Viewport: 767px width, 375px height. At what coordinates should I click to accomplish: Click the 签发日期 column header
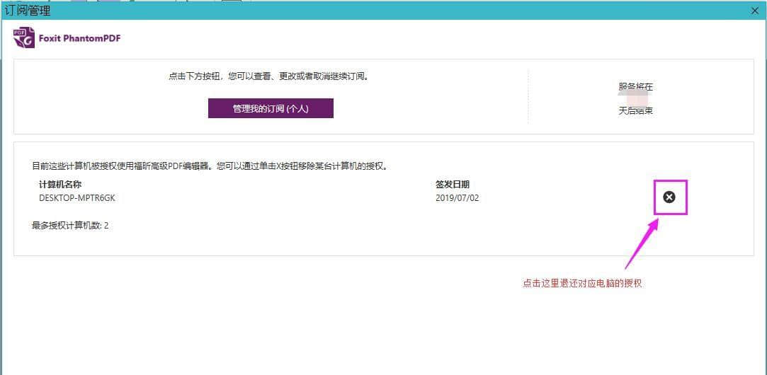click(x=453, y=185)
